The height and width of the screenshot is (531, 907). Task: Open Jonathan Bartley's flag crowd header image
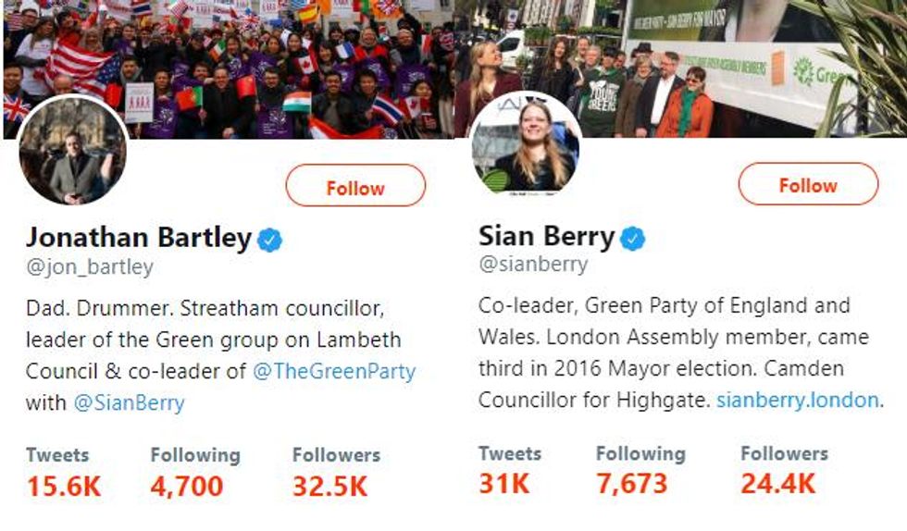[229, 68]
